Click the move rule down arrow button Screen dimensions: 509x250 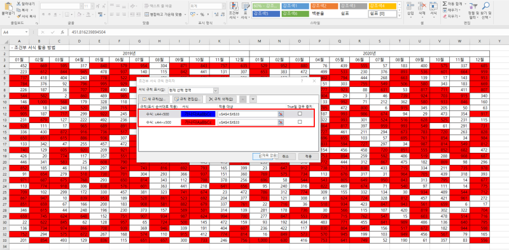click(x=252, y=99)
